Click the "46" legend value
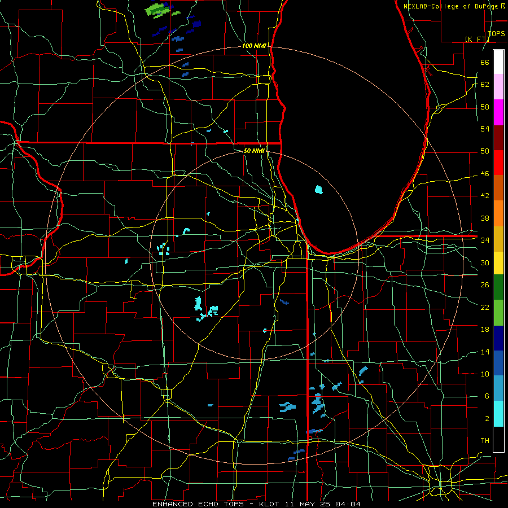Screen dimensions: 508x508 coord(485,174)
